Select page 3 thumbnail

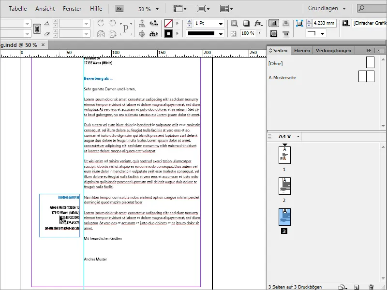click(284, 217)
